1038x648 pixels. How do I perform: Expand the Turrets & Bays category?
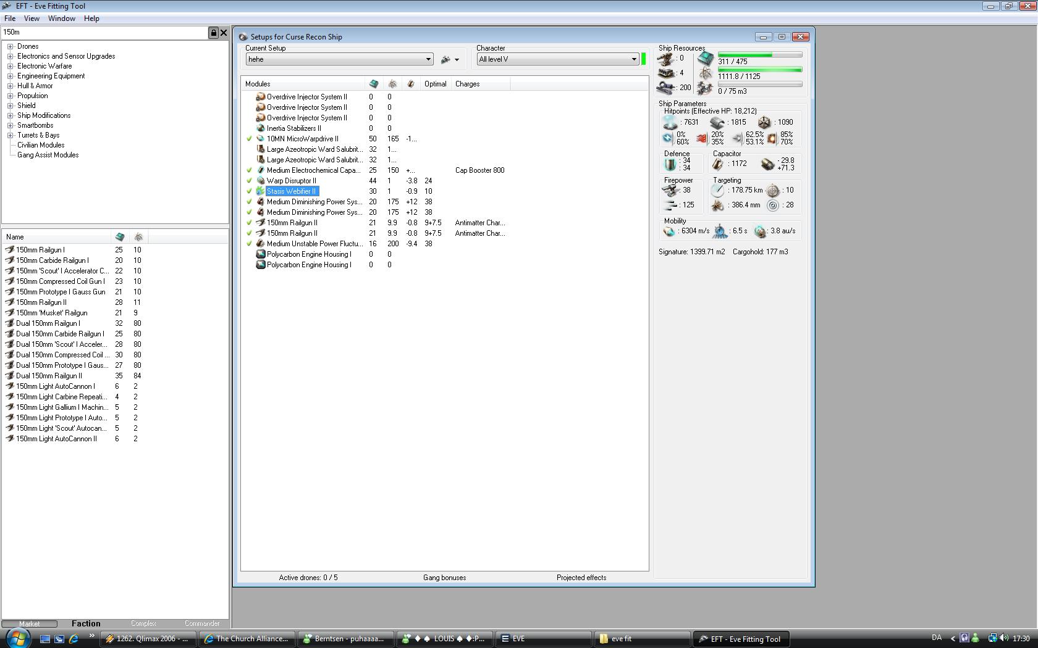click(10, 135)
